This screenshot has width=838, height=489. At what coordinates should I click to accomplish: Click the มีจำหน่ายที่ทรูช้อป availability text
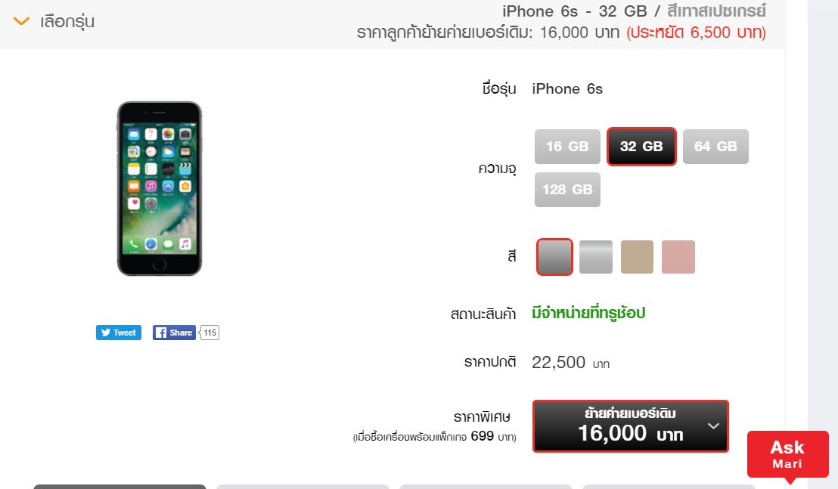(x=588, y=313)
